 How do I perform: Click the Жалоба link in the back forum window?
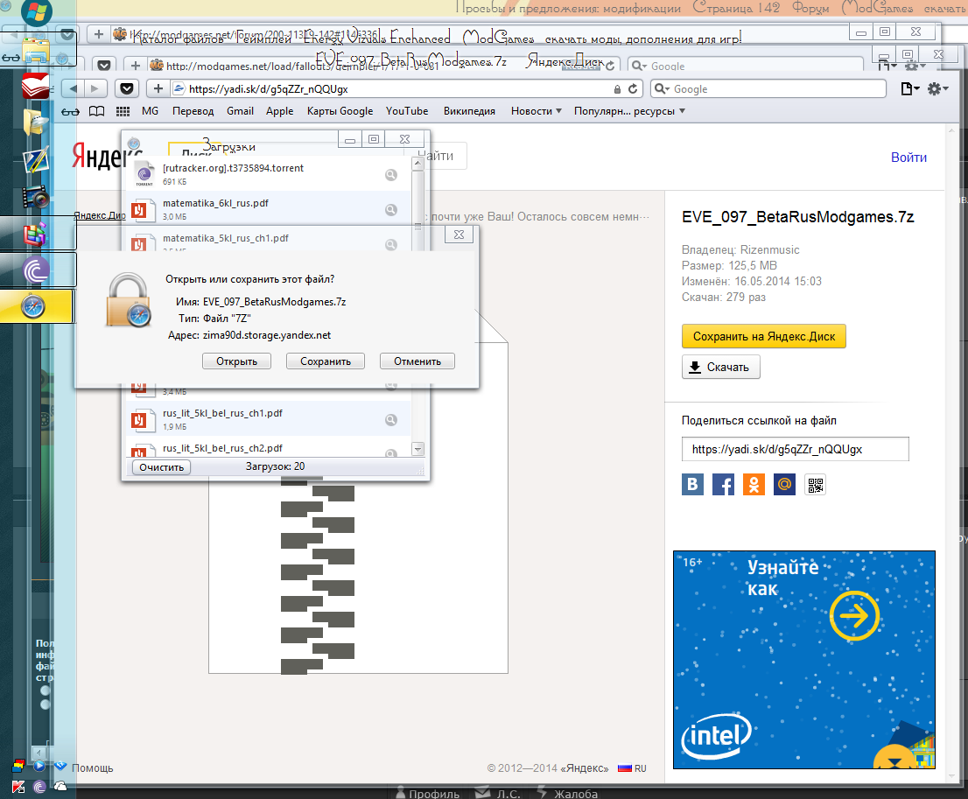569,794
